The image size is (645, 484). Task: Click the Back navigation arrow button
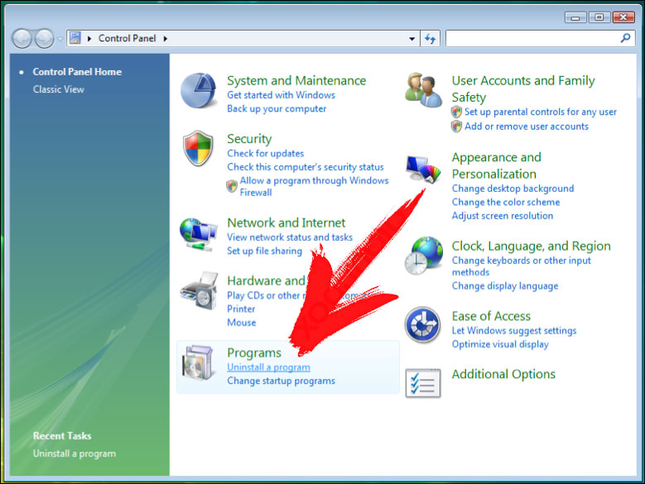[22, 39]
